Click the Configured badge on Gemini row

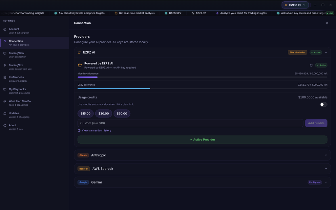[315, 182]
